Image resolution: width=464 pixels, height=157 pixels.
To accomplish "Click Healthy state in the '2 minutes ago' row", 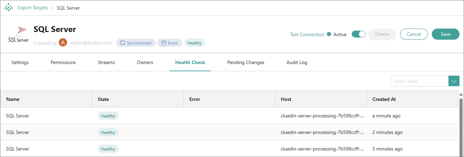I will 108,133.
